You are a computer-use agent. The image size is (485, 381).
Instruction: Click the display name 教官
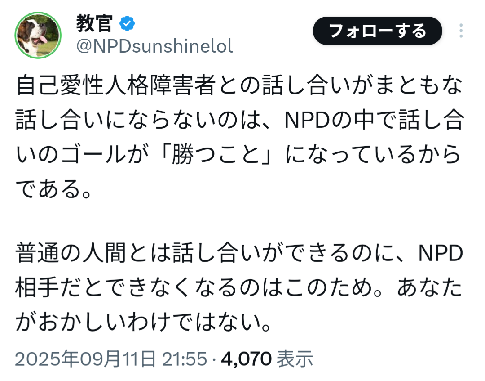pyautogui.click(x=94, y=23)
